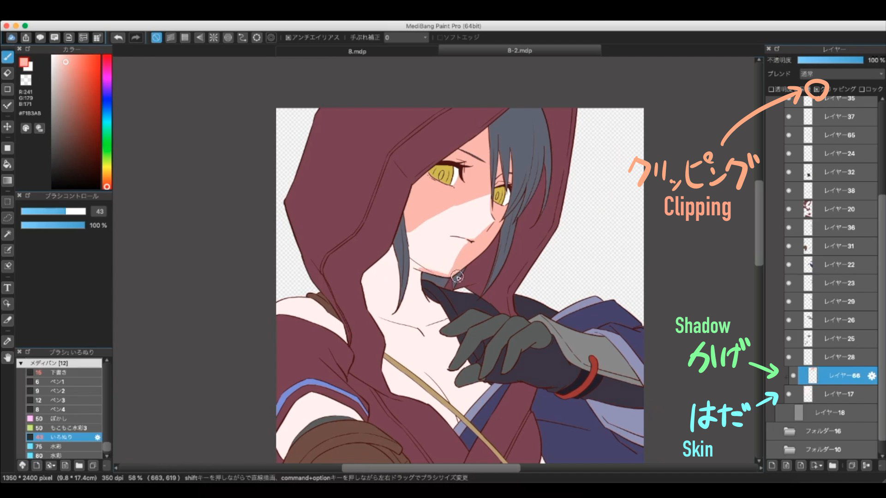Image resolution: width=886 pixels, height=498 pixels.
Task: Open the 手ぶれ補正 value dropdown
Action: pyautogui.click(x=406, y=37)
